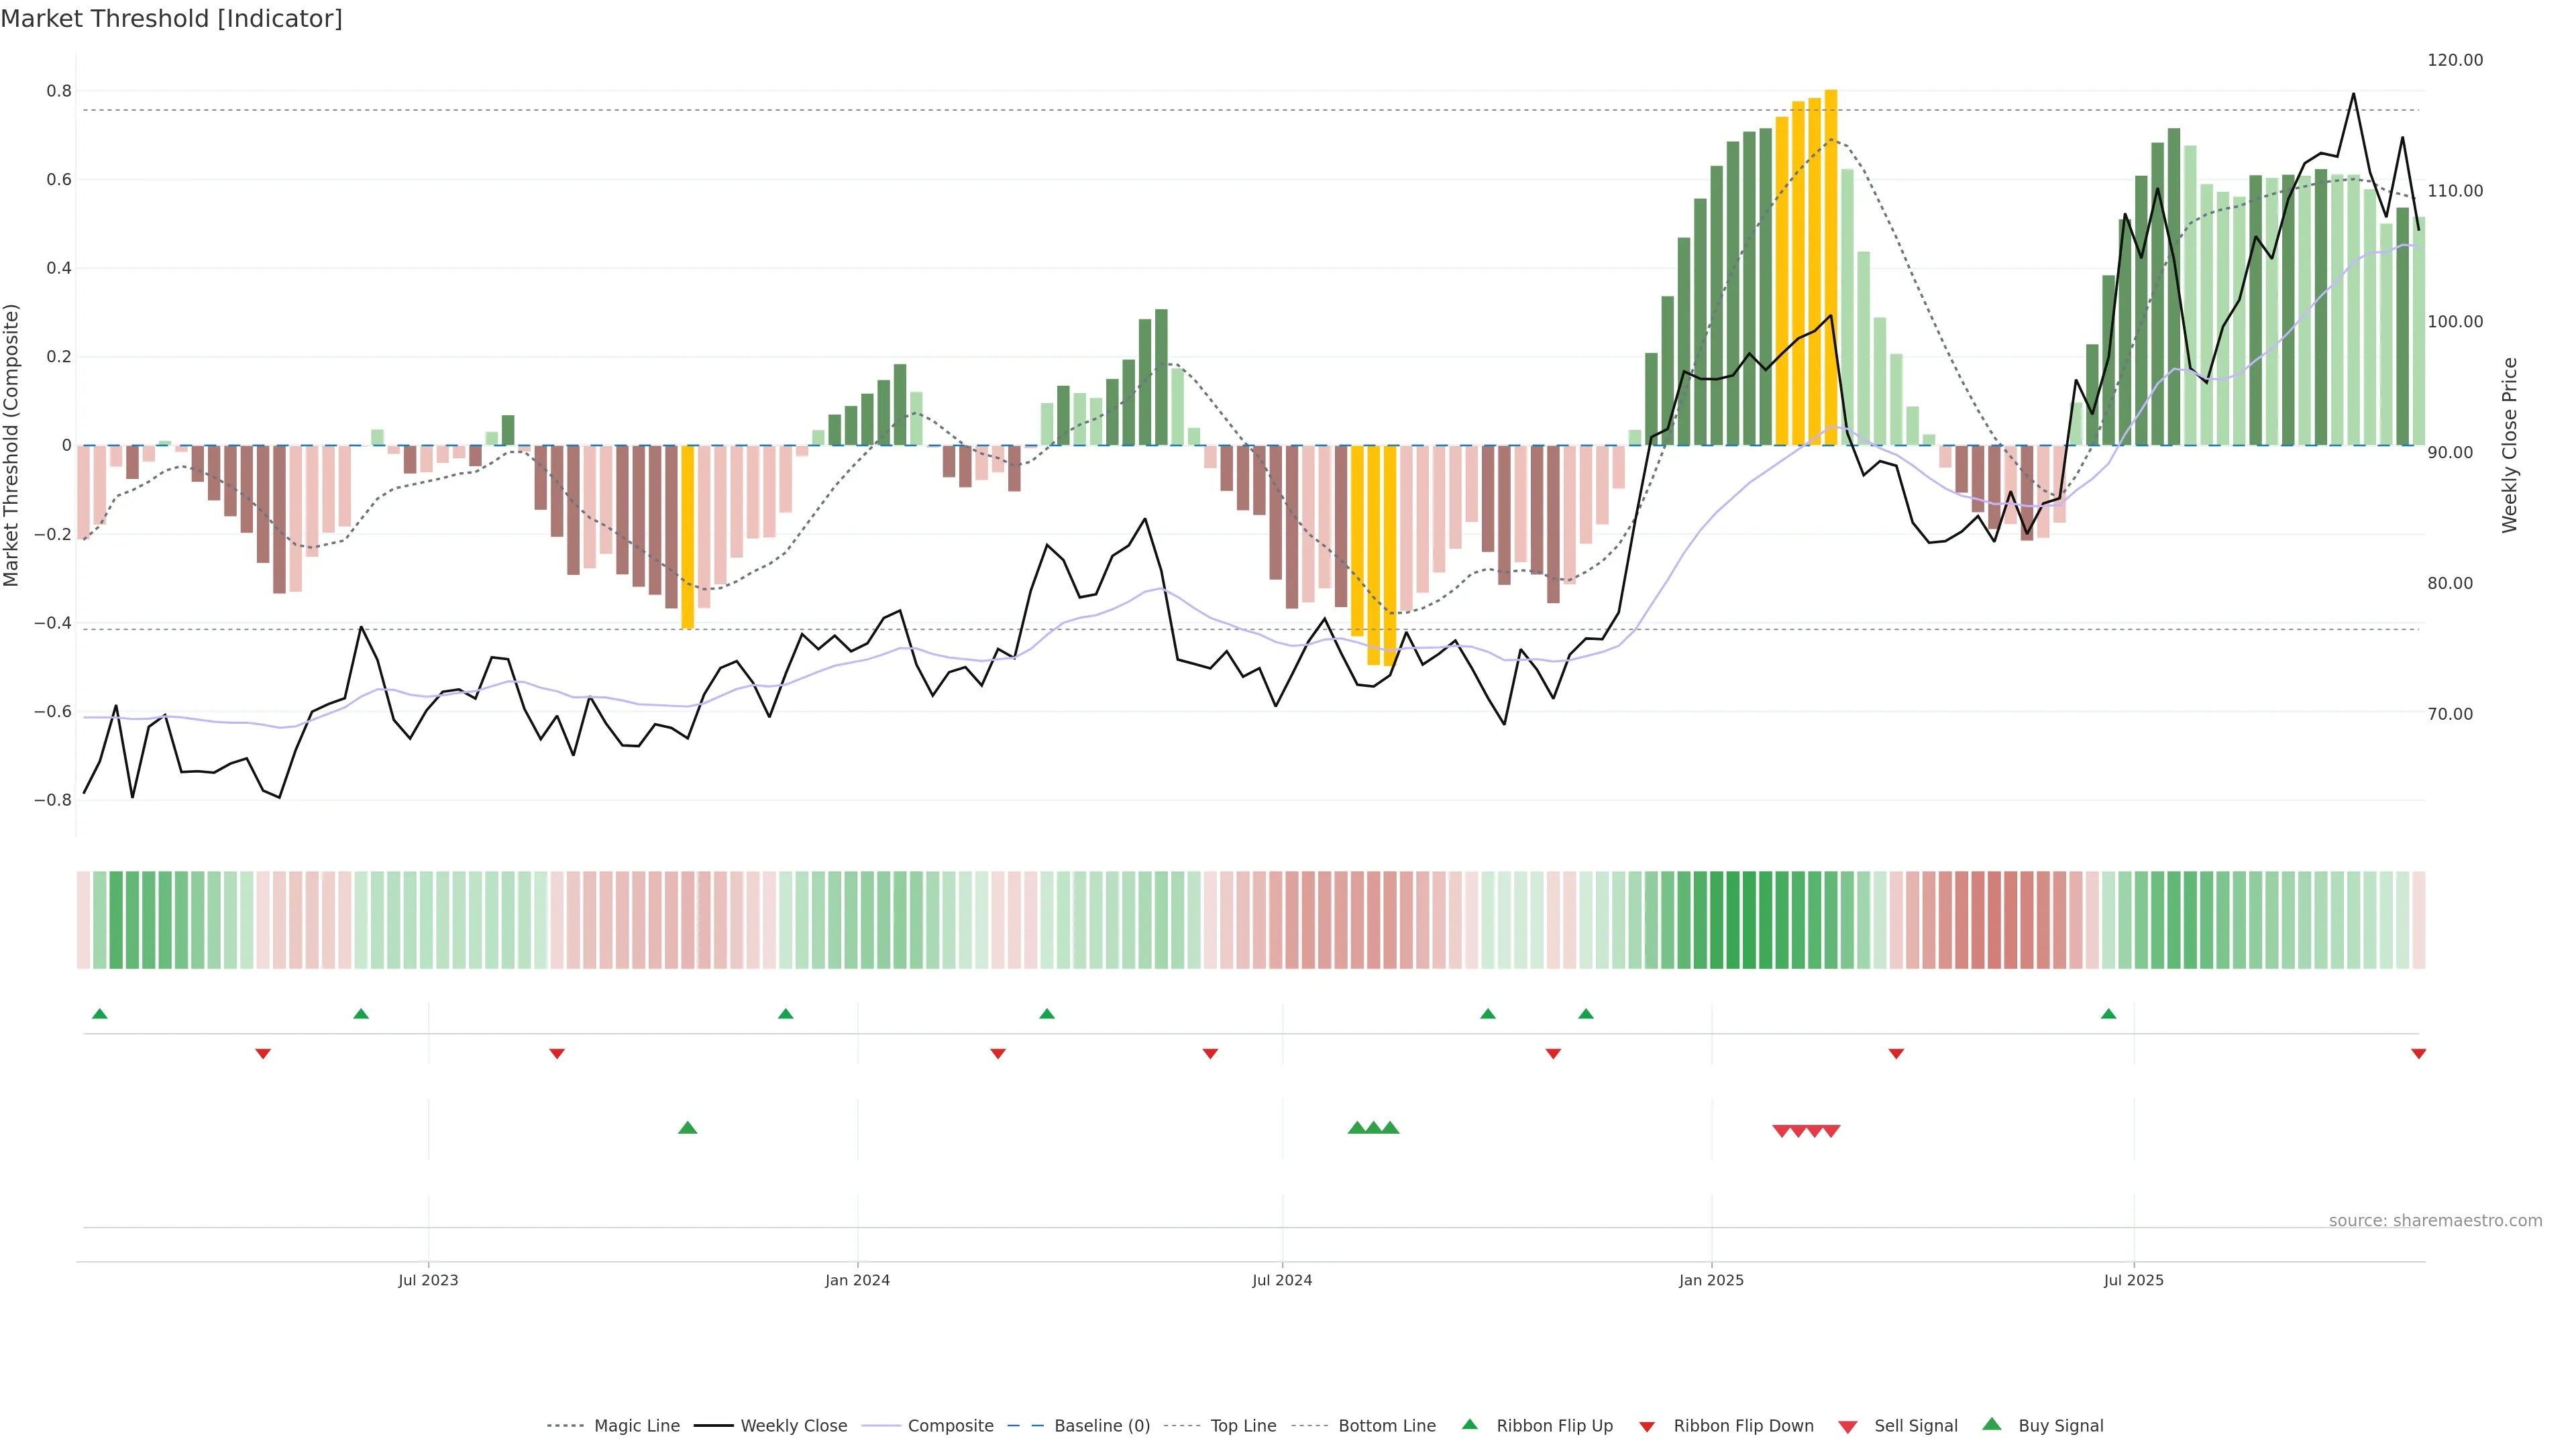Click Sell Signal legend red triangle

click(x=1848, y=1427)
